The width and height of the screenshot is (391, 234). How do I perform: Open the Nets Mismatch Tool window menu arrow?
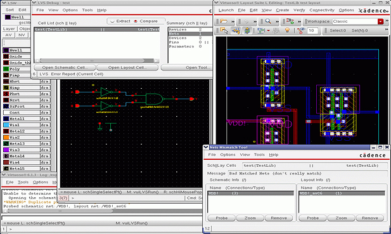(x=206, y=147)
